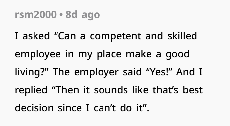
Task: Click the bullet separator after rsm2000
Action: [x=61, y=15]
